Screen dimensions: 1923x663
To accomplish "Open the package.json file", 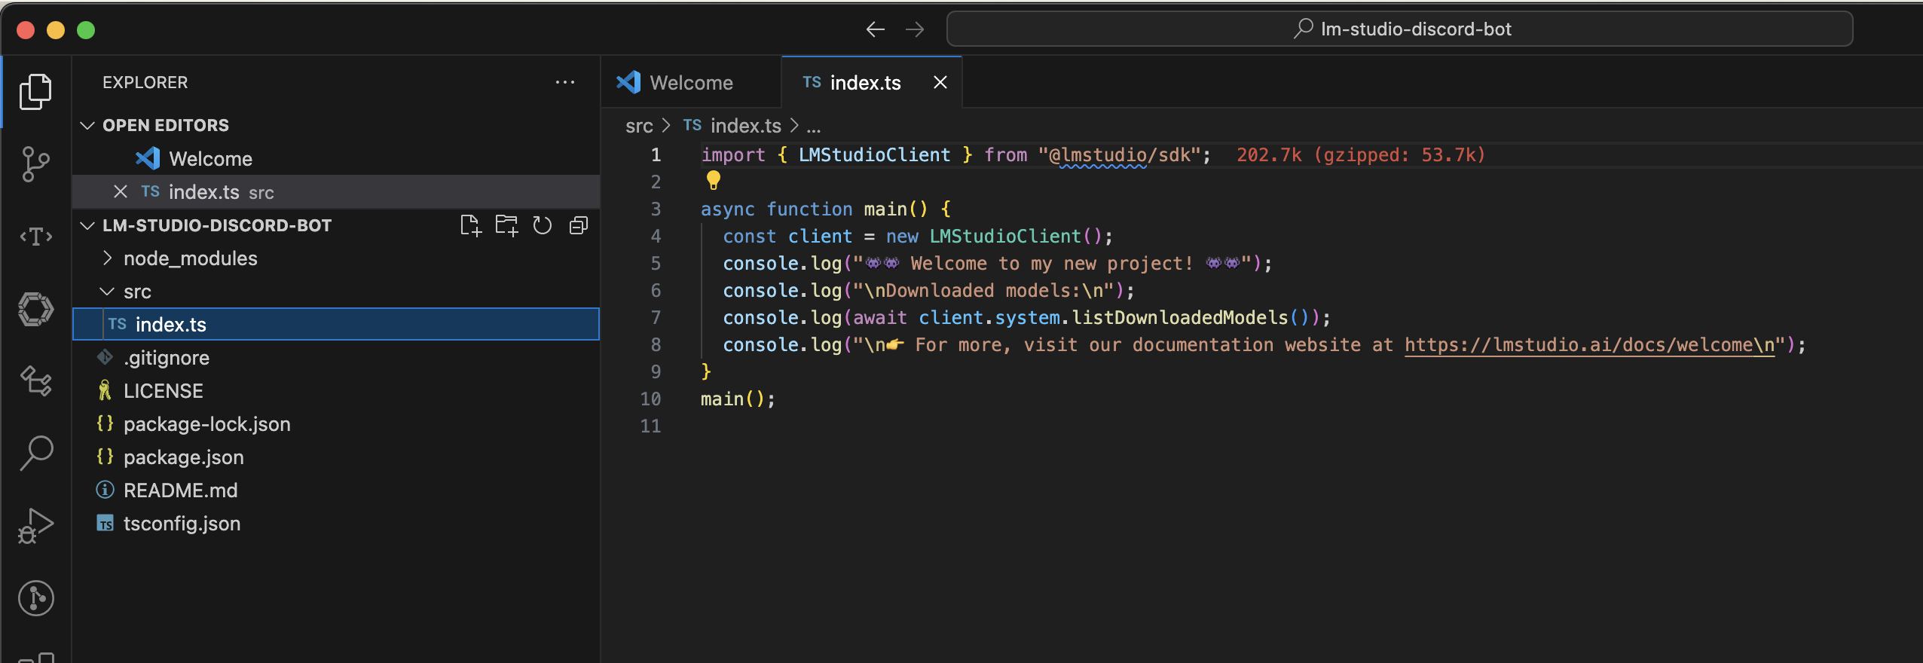I will [x=336, y=457].
